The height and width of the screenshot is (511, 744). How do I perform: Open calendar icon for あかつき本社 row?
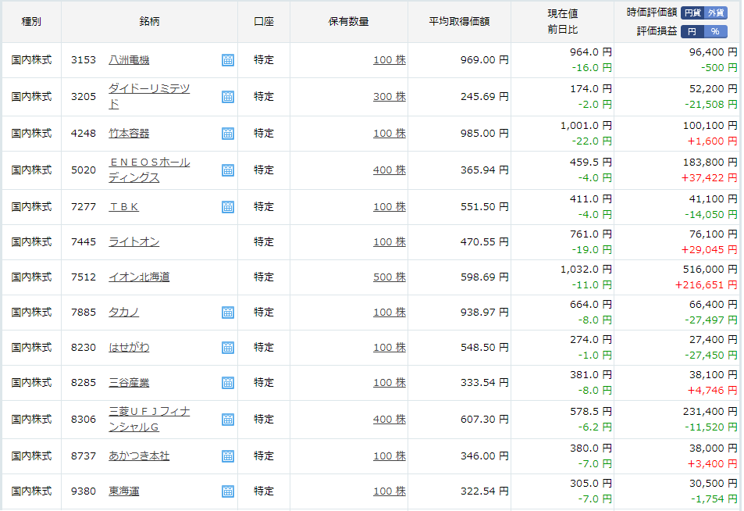[228, 456]
